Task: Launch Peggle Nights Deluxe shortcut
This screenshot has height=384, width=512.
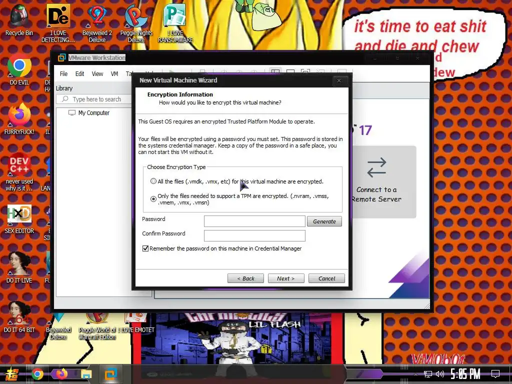Action: click(x=136, y=23)
